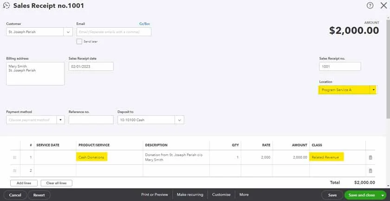Click the Location field Program Service A

click(x=344, y=90)
